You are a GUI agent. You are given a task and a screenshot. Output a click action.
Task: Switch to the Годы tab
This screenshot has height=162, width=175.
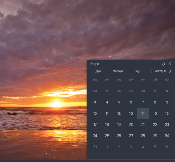[x=137, y=71]
